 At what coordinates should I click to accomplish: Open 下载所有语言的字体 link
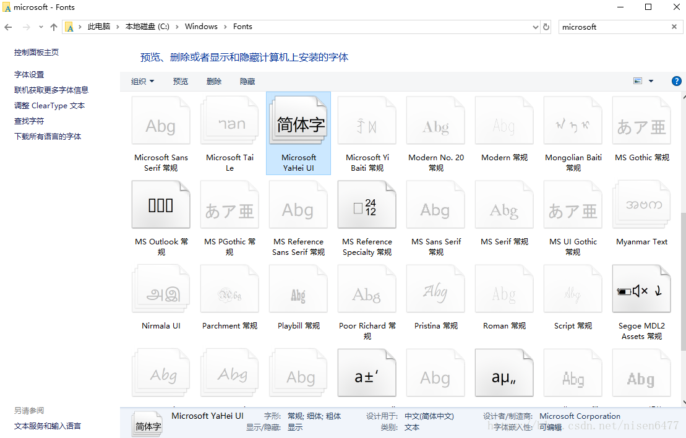tap(48, 137)
